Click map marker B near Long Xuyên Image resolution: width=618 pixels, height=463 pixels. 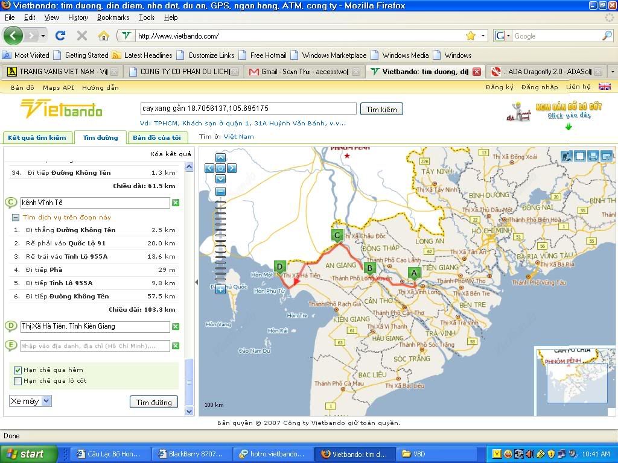tap(370, 268)
